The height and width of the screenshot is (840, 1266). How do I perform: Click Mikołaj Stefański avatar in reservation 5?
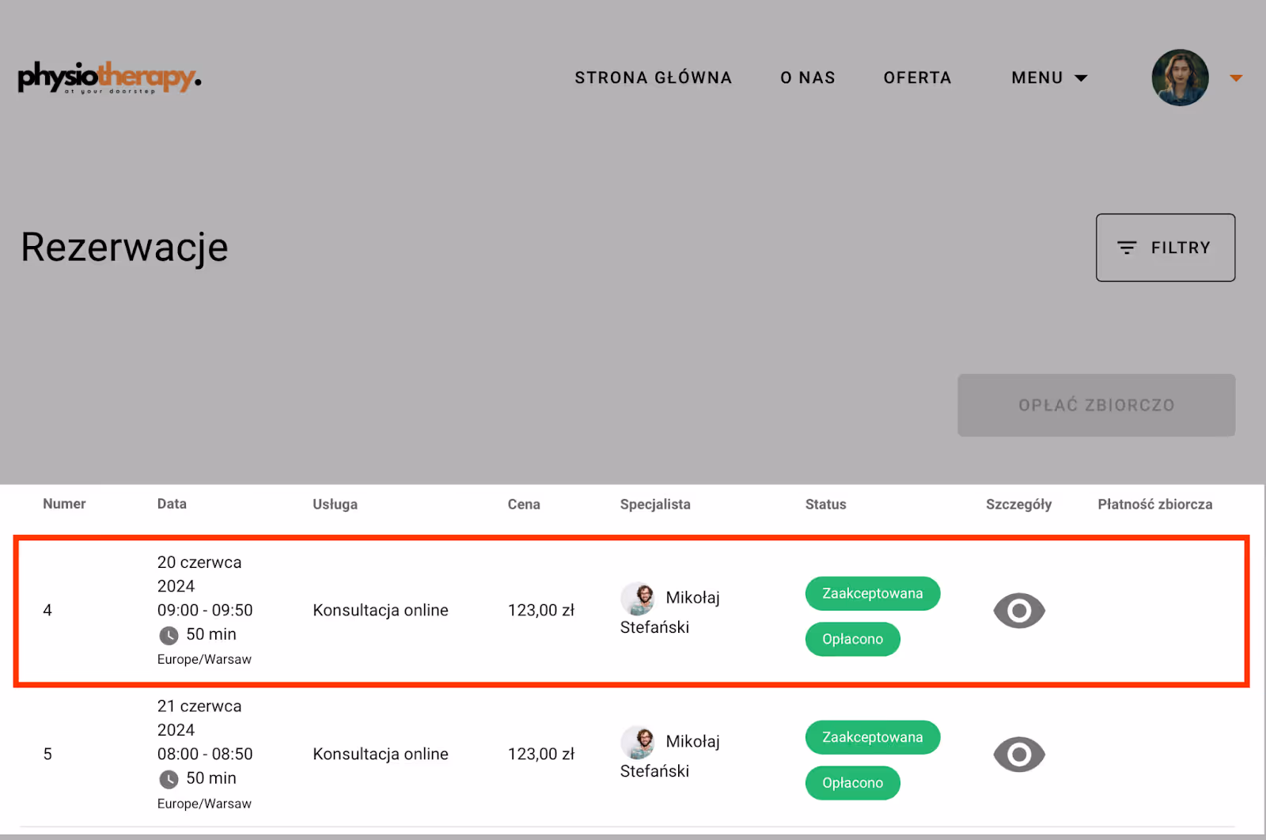638,743
